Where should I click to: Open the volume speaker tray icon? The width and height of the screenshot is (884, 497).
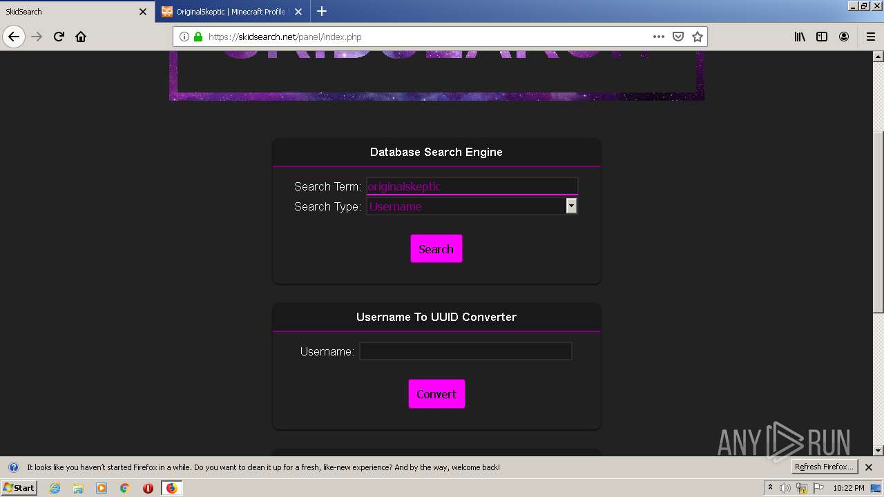tap(785, 488)
